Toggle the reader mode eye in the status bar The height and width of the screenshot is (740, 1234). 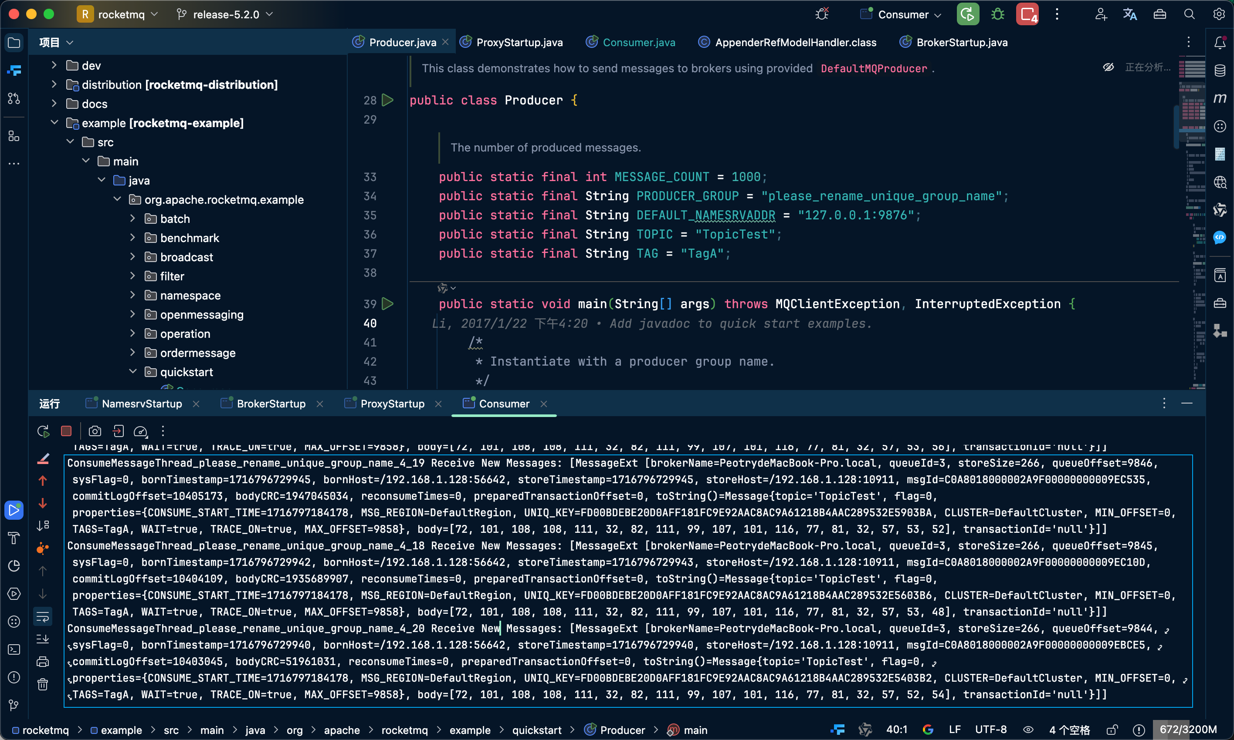[1028, 730]
